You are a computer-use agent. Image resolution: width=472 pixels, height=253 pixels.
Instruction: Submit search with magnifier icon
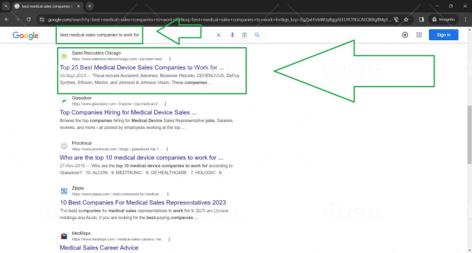click(257, 35)
